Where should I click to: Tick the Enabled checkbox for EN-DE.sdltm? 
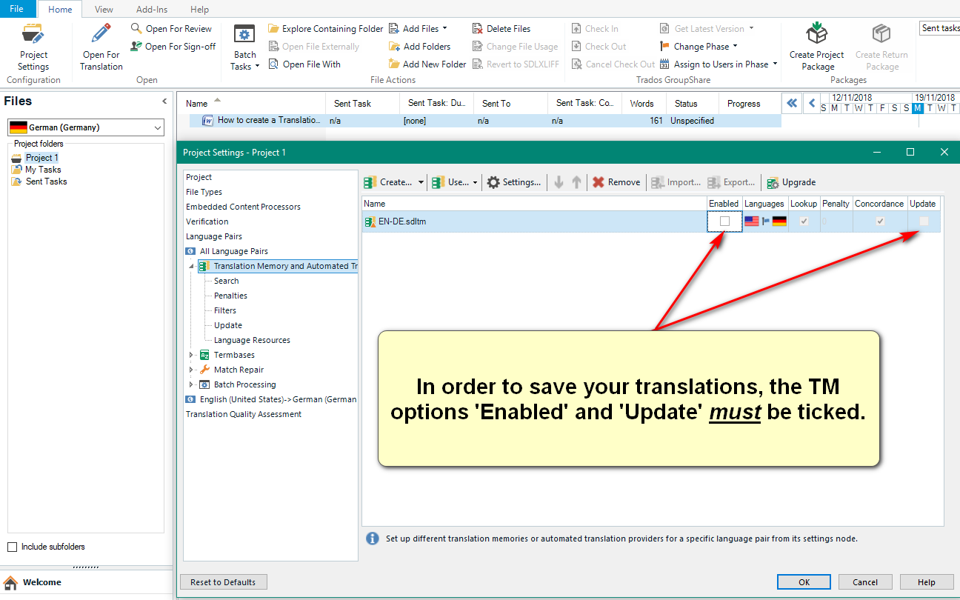click(x=724, y=221)
